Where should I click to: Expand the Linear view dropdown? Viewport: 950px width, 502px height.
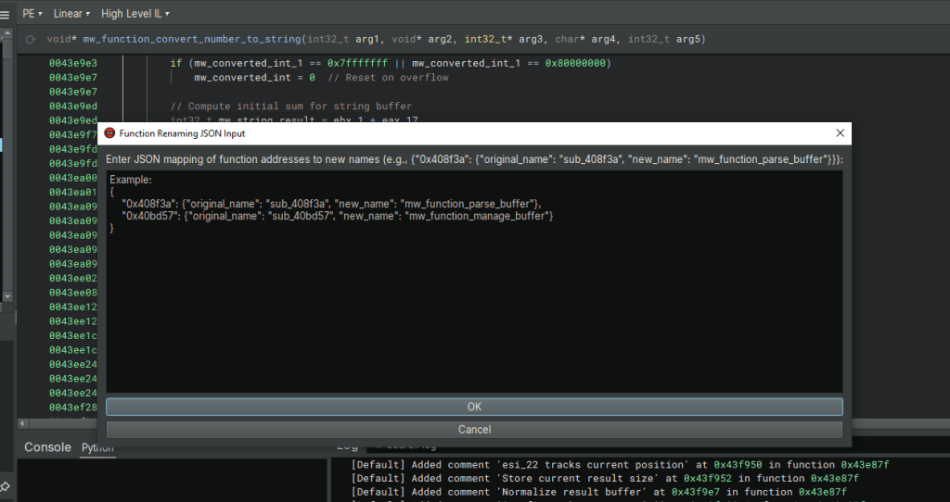pyautogui.click(x=71, y=14)
